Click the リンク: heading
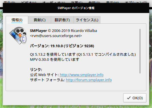This screenshot has width=152, height=108. [x=36, y=70]
